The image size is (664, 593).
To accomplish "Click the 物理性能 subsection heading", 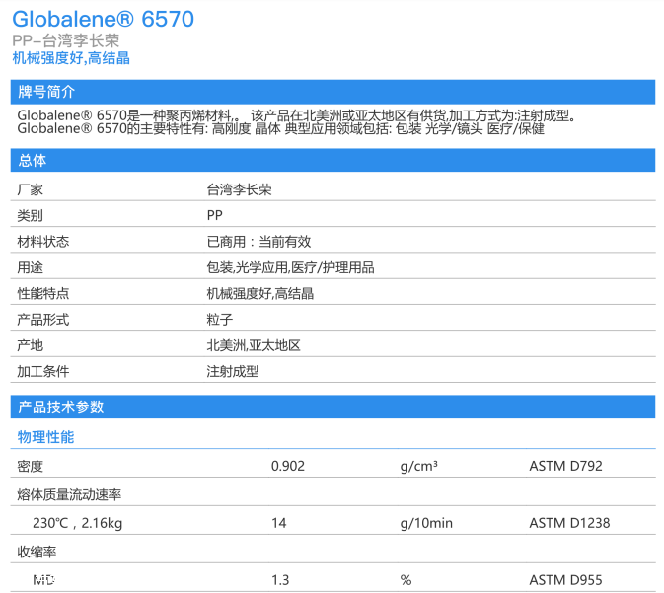I will click(x=45, y=437).
